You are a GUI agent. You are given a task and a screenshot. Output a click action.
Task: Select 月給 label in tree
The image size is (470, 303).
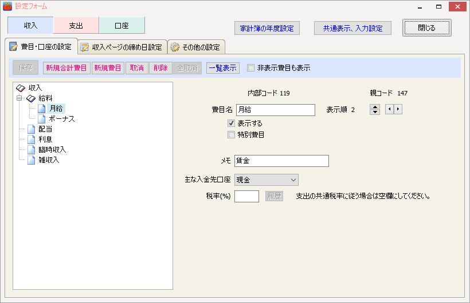click(x=56, y=108)
